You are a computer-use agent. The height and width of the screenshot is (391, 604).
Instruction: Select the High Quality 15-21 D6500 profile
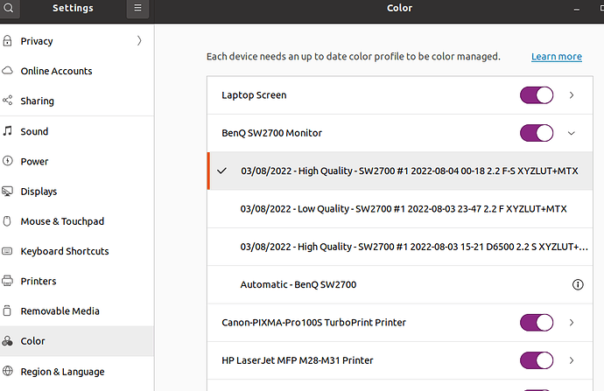pos(400,247)
